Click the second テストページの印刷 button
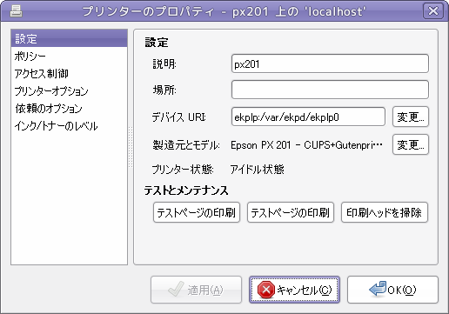This screenshot has height=314, width=449. 291,212
